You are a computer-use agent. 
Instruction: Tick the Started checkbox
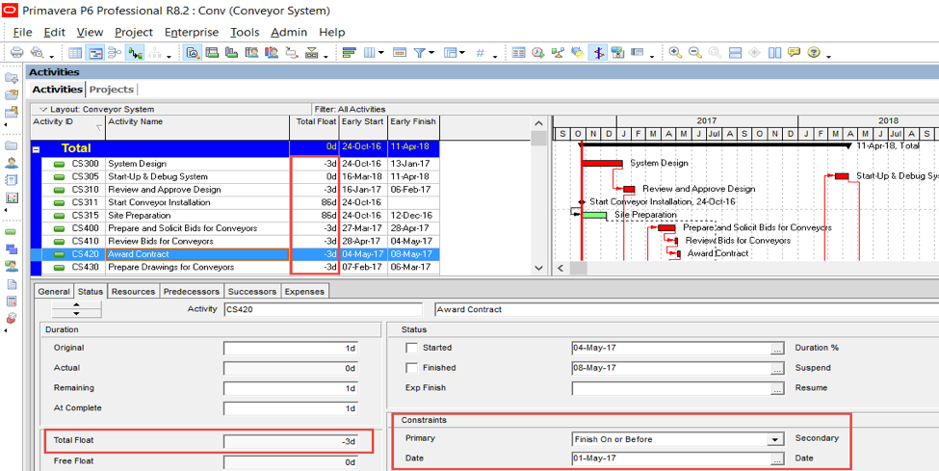pyautogui.click(x=412, y=348)
